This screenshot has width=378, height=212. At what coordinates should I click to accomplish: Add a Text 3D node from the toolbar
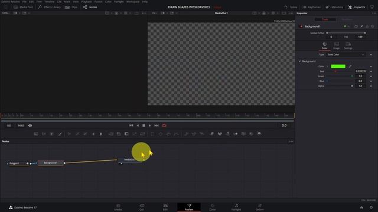228,134
